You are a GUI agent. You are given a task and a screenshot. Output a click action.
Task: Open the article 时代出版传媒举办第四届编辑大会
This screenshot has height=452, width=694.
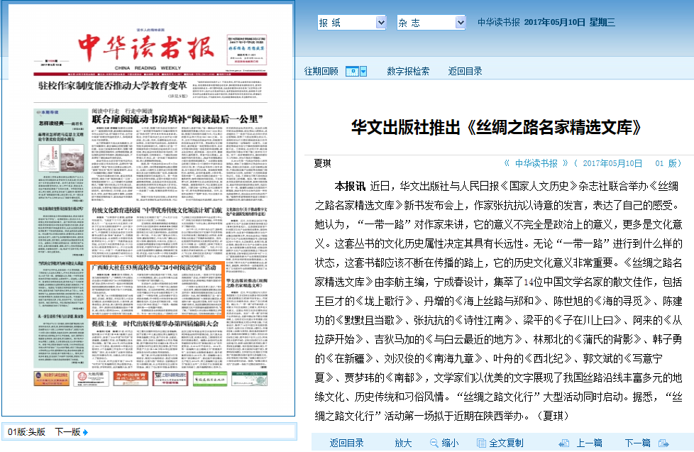[155, 324]
